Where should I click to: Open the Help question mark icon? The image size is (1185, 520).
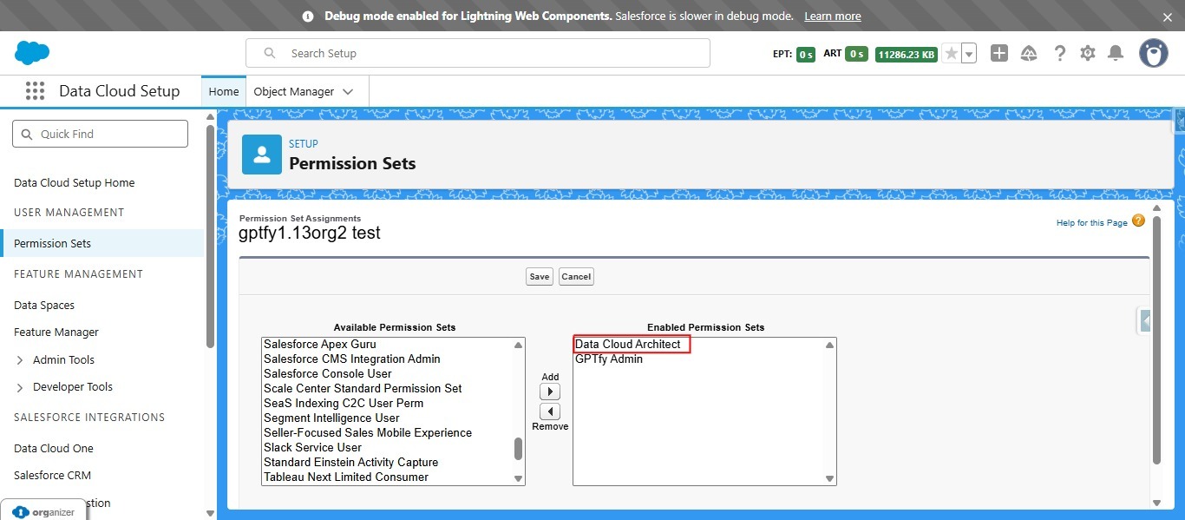click(1059, 53)
